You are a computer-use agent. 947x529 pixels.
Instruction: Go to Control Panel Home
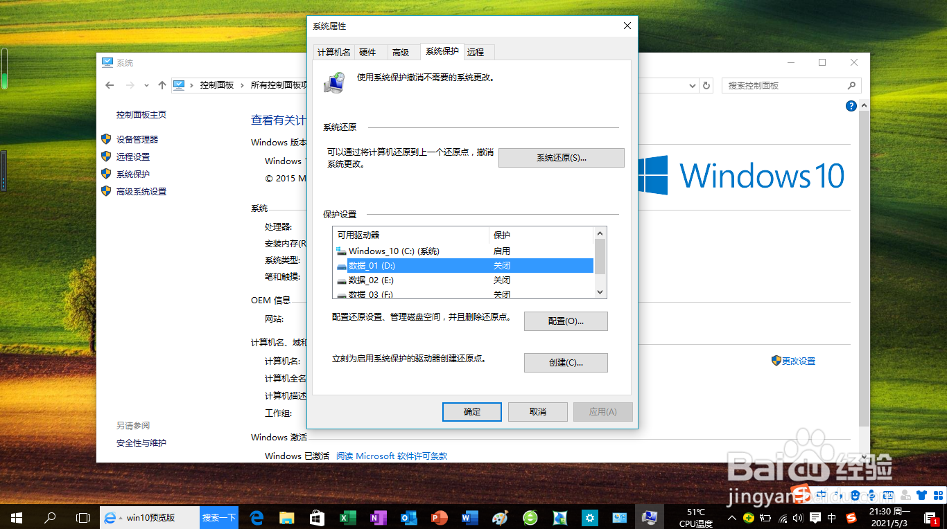pyautogui.click(x=141, y=114)
